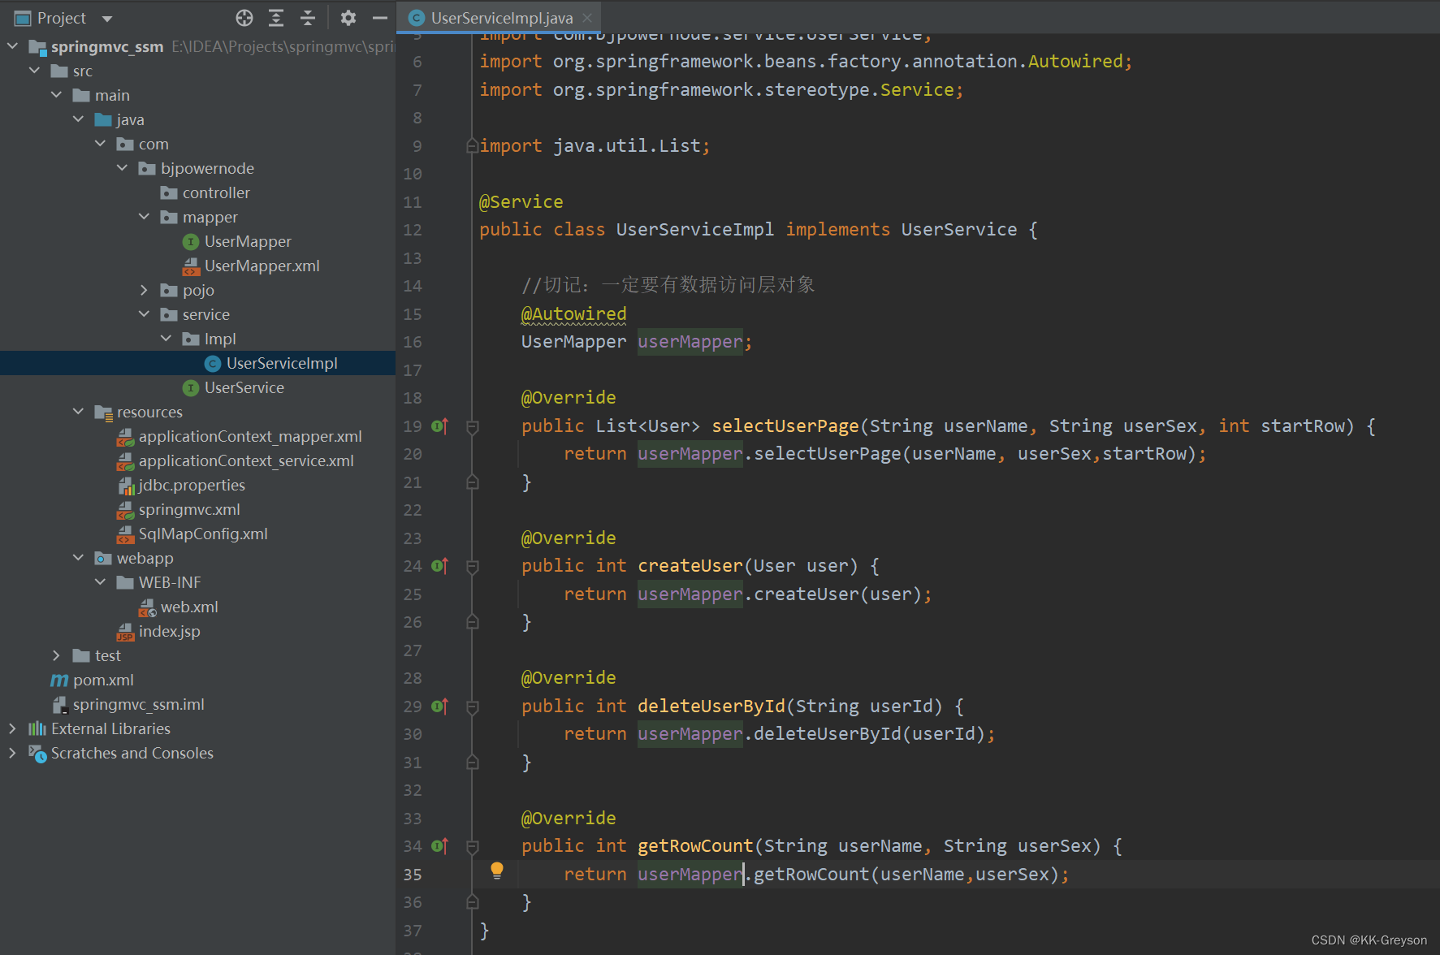
Task: Click line number 35 in gutter
Action: pos(413,875)
